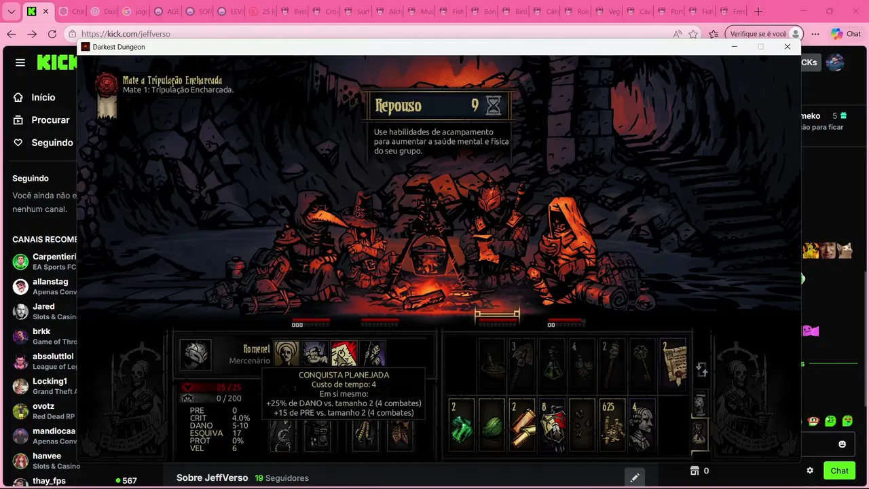
Task: Click the inventory swap arrows icon
Action: pyautogui.click(x=701, y=369)
